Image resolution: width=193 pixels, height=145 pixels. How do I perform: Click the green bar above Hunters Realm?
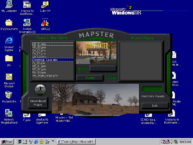click(x=152, y=89)
